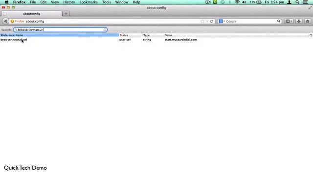Go to the Home page button
Viewport: 313px width, 176px height.
tap(308, 21)
